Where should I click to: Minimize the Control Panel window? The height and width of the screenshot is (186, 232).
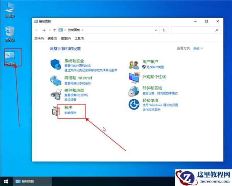tap(195, 21)
